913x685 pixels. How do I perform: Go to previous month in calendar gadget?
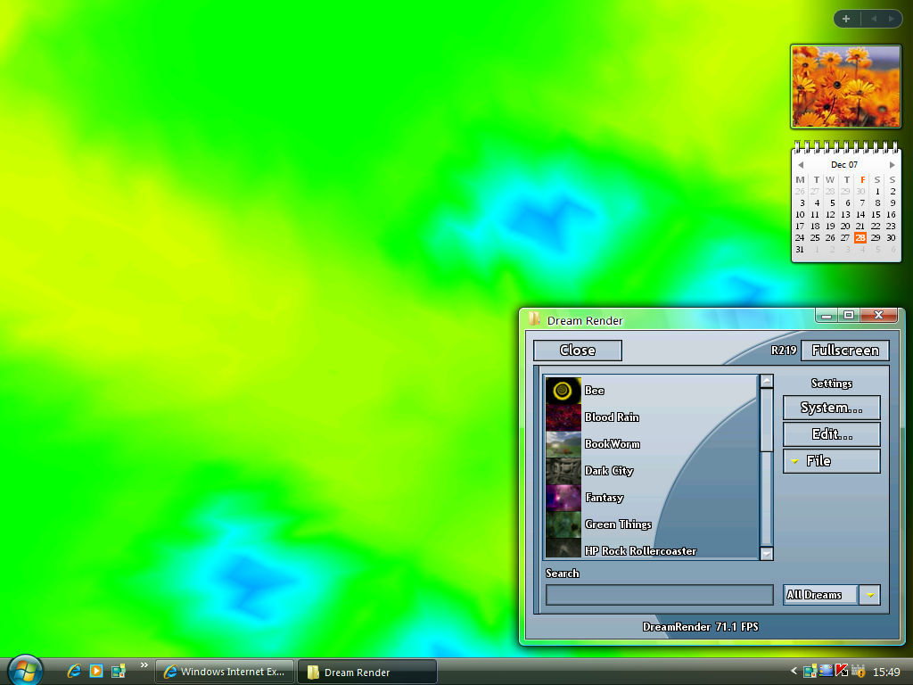coord(801,165)
